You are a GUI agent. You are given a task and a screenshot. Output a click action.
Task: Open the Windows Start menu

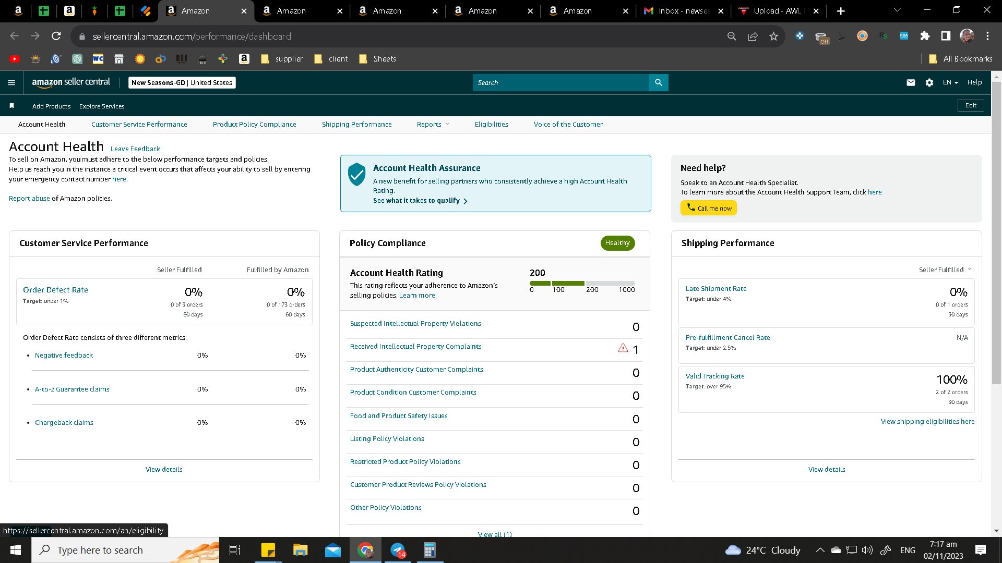click(16, 550)
